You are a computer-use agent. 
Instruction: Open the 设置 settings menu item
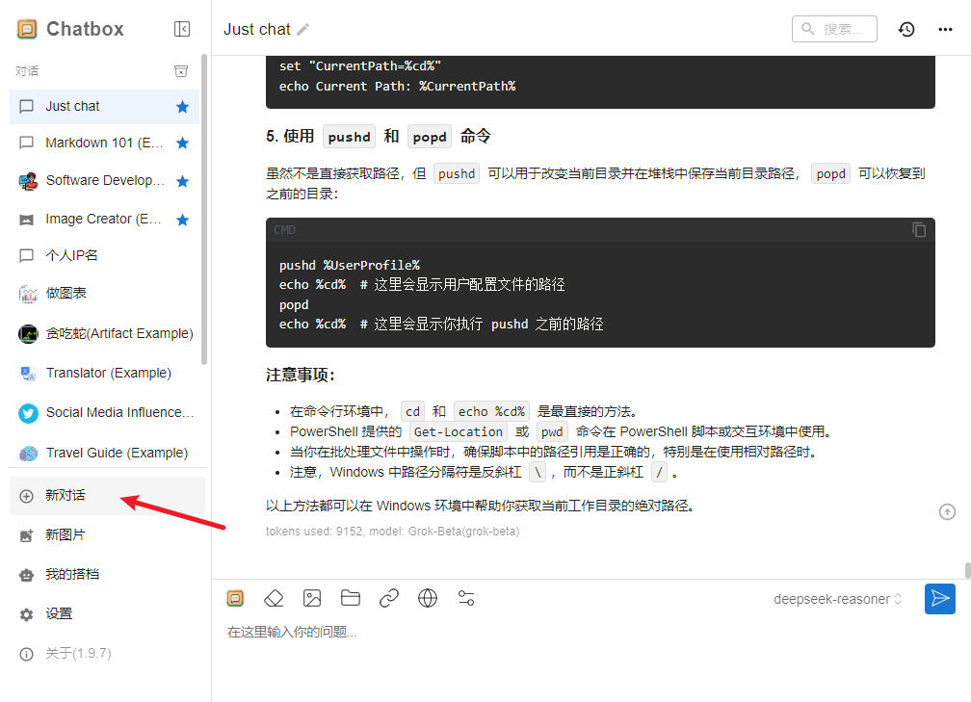click(60, 612)
